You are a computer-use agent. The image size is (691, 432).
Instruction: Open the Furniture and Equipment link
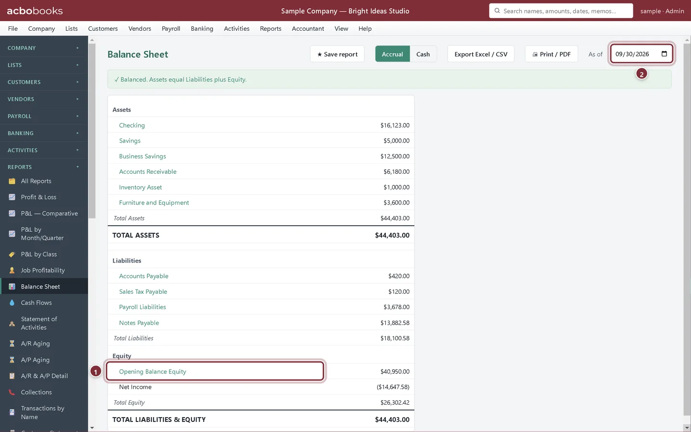pos(154,203)
